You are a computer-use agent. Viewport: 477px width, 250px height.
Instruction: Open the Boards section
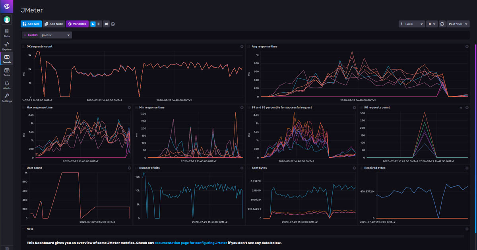point(7,59)
